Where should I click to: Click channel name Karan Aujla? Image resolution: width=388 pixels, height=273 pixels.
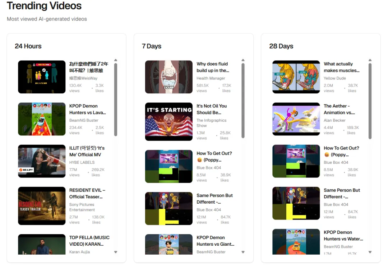(79, 252)
